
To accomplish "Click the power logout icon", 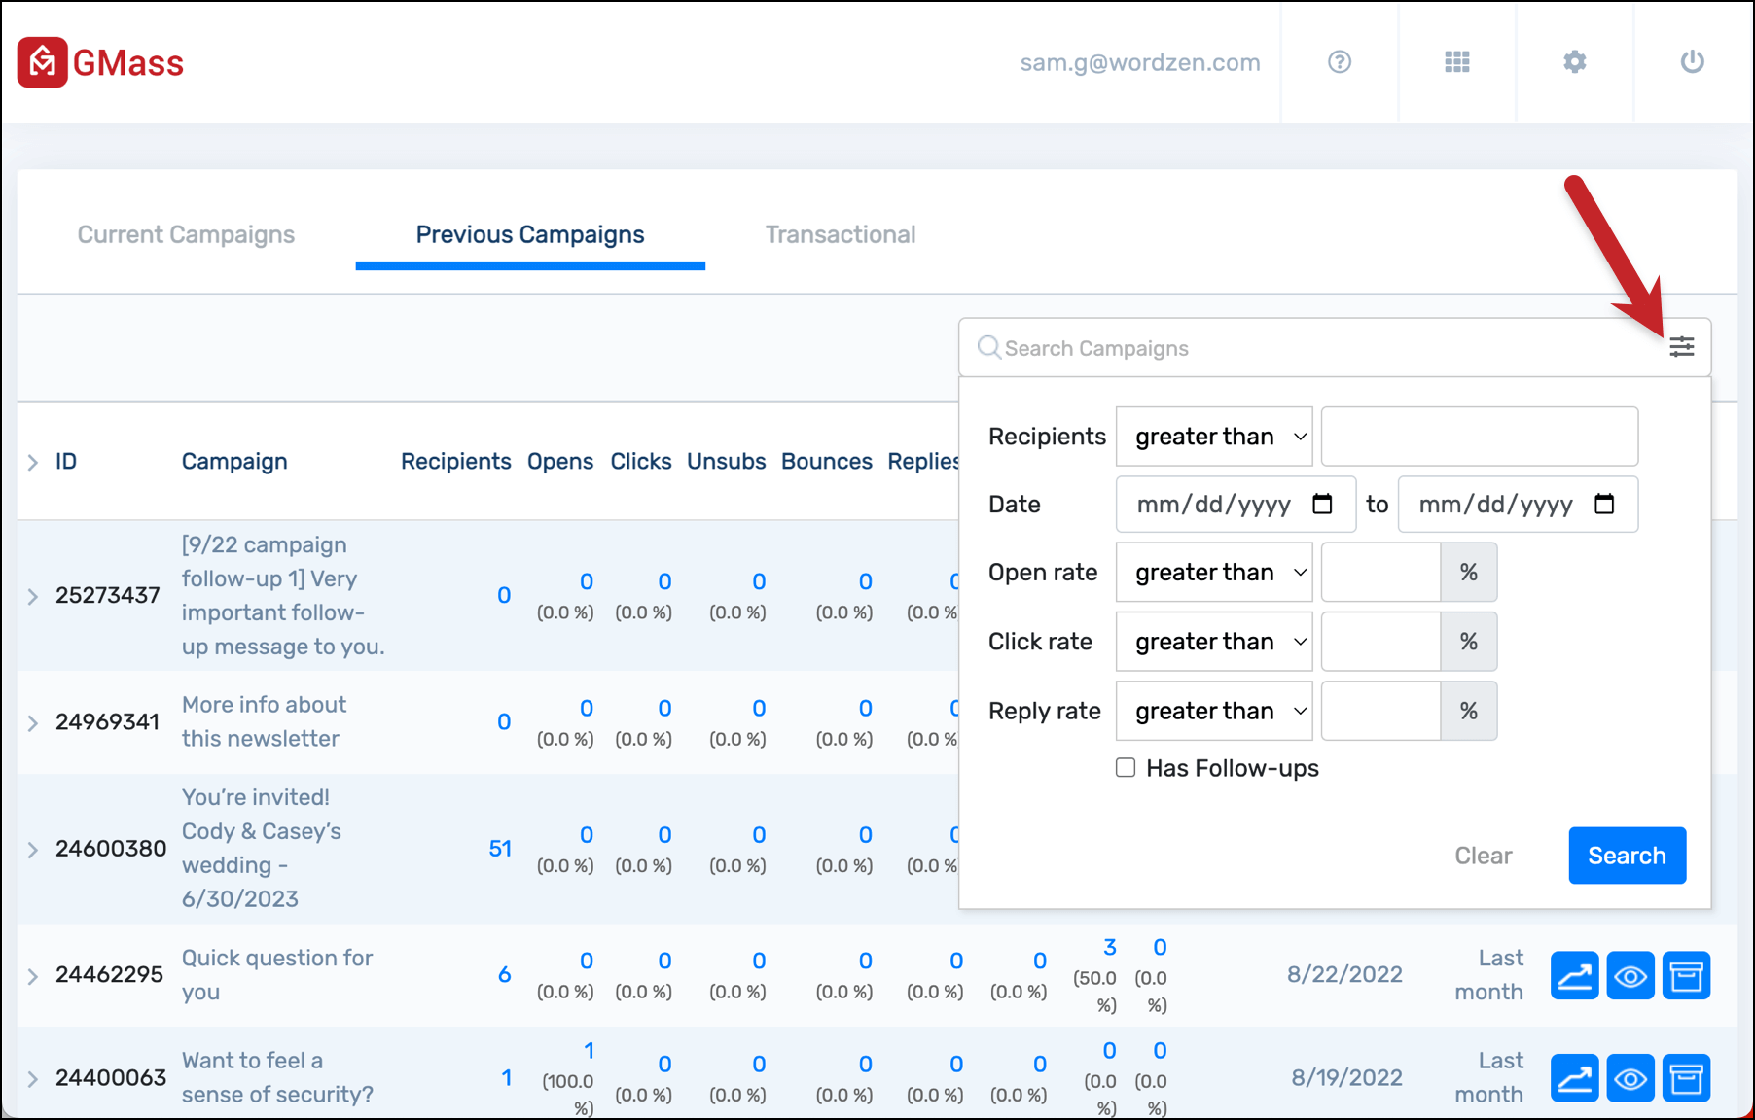I will [x=1693, y=62].
